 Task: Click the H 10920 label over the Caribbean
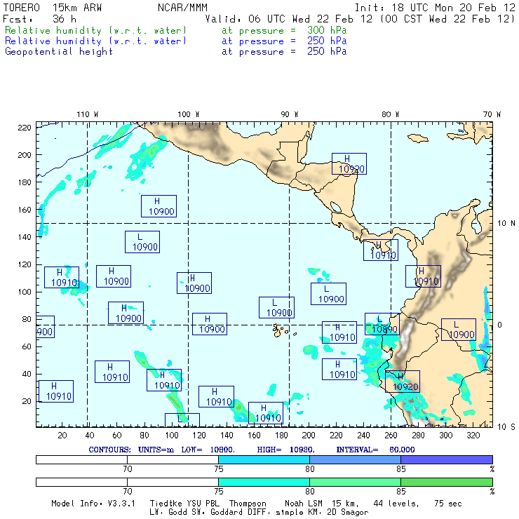(349, 163)
